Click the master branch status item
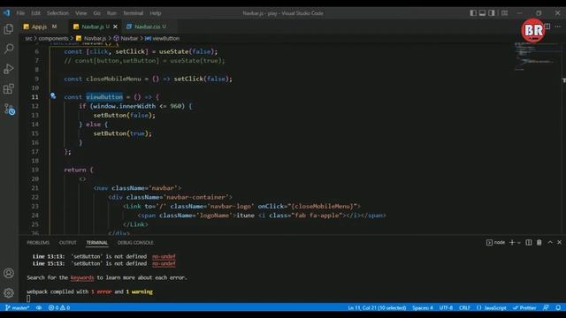This screenshot has width=566, height=318. pos(18,307)
